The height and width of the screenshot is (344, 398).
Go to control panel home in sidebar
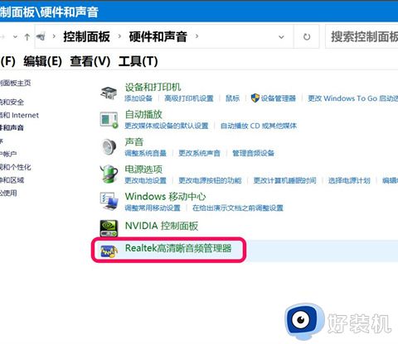tap(15, 83)
